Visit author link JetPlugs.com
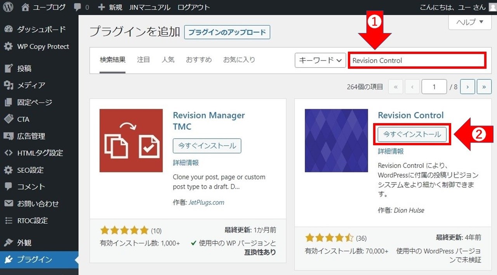497x275 pixels. (x=206, y=202)
